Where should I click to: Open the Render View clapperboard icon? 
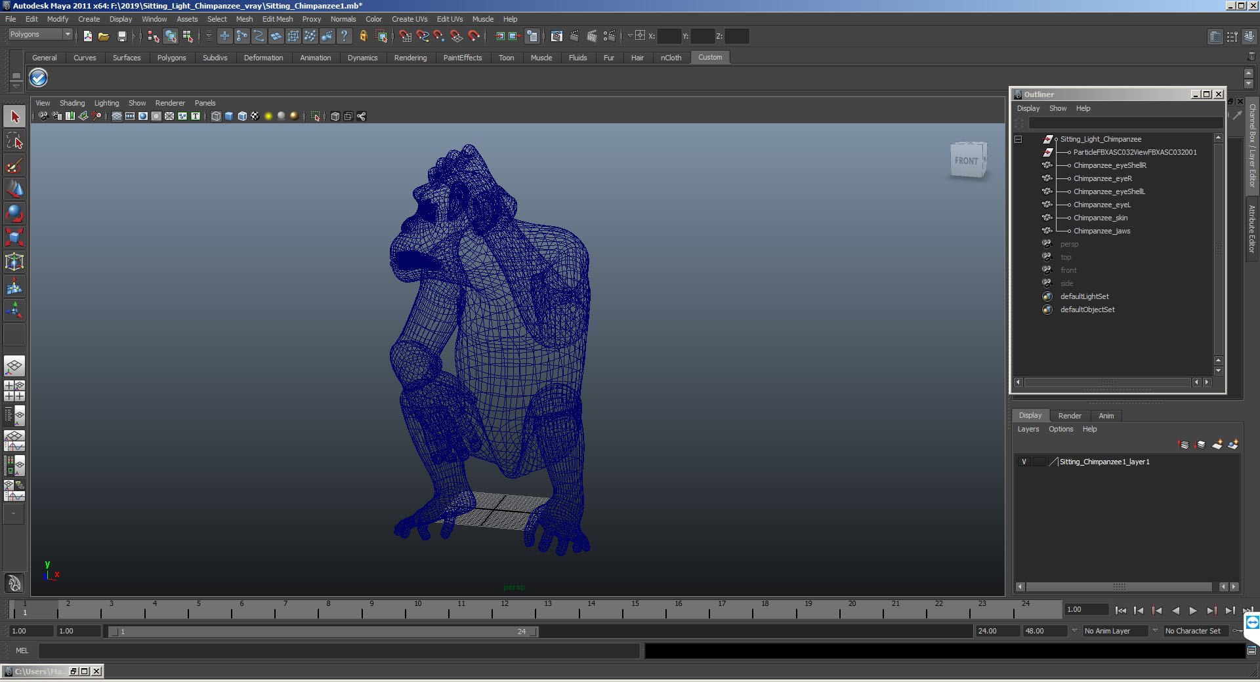556,36
